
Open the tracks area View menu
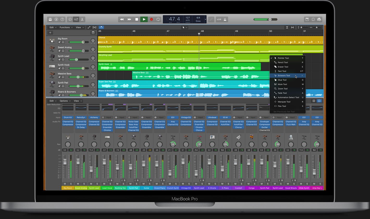pos(80,27)
